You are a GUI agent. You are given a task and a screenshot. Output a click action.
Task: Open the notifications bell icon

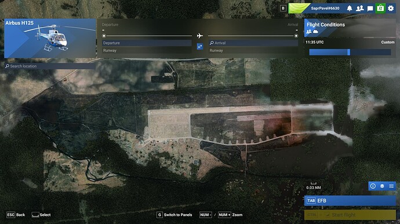click(x=349, y=9)
